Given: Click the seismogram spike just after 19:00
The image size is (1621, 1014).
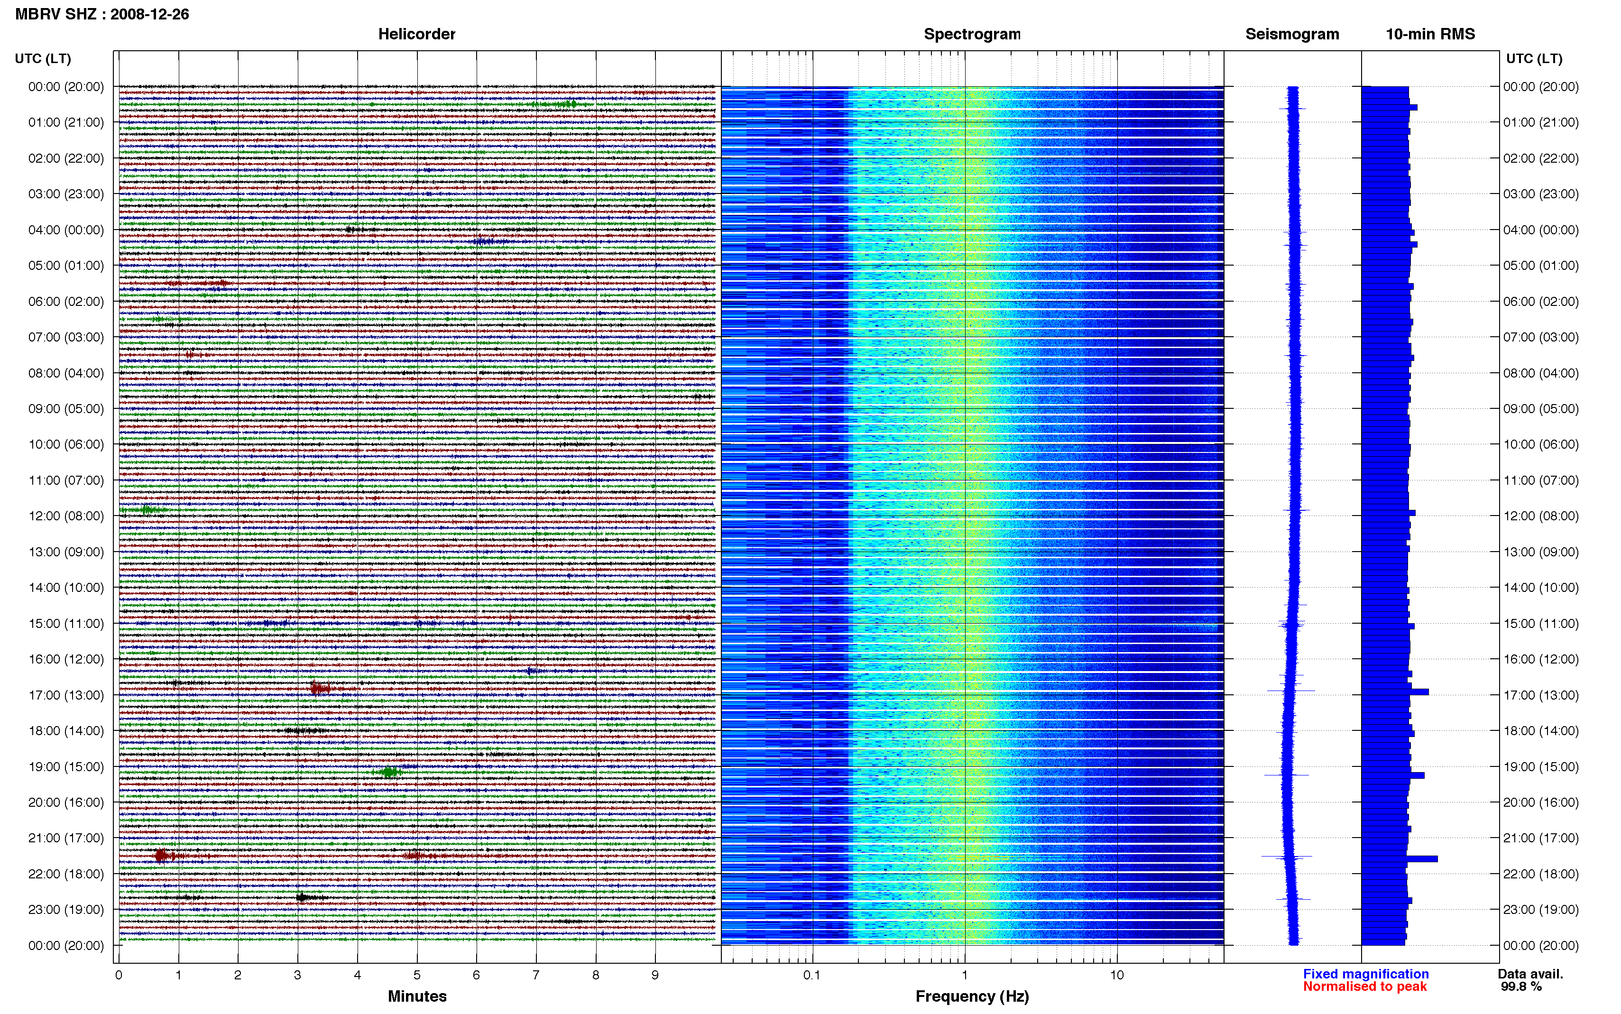Looking at the screenshot, I should click(1287, 775).
